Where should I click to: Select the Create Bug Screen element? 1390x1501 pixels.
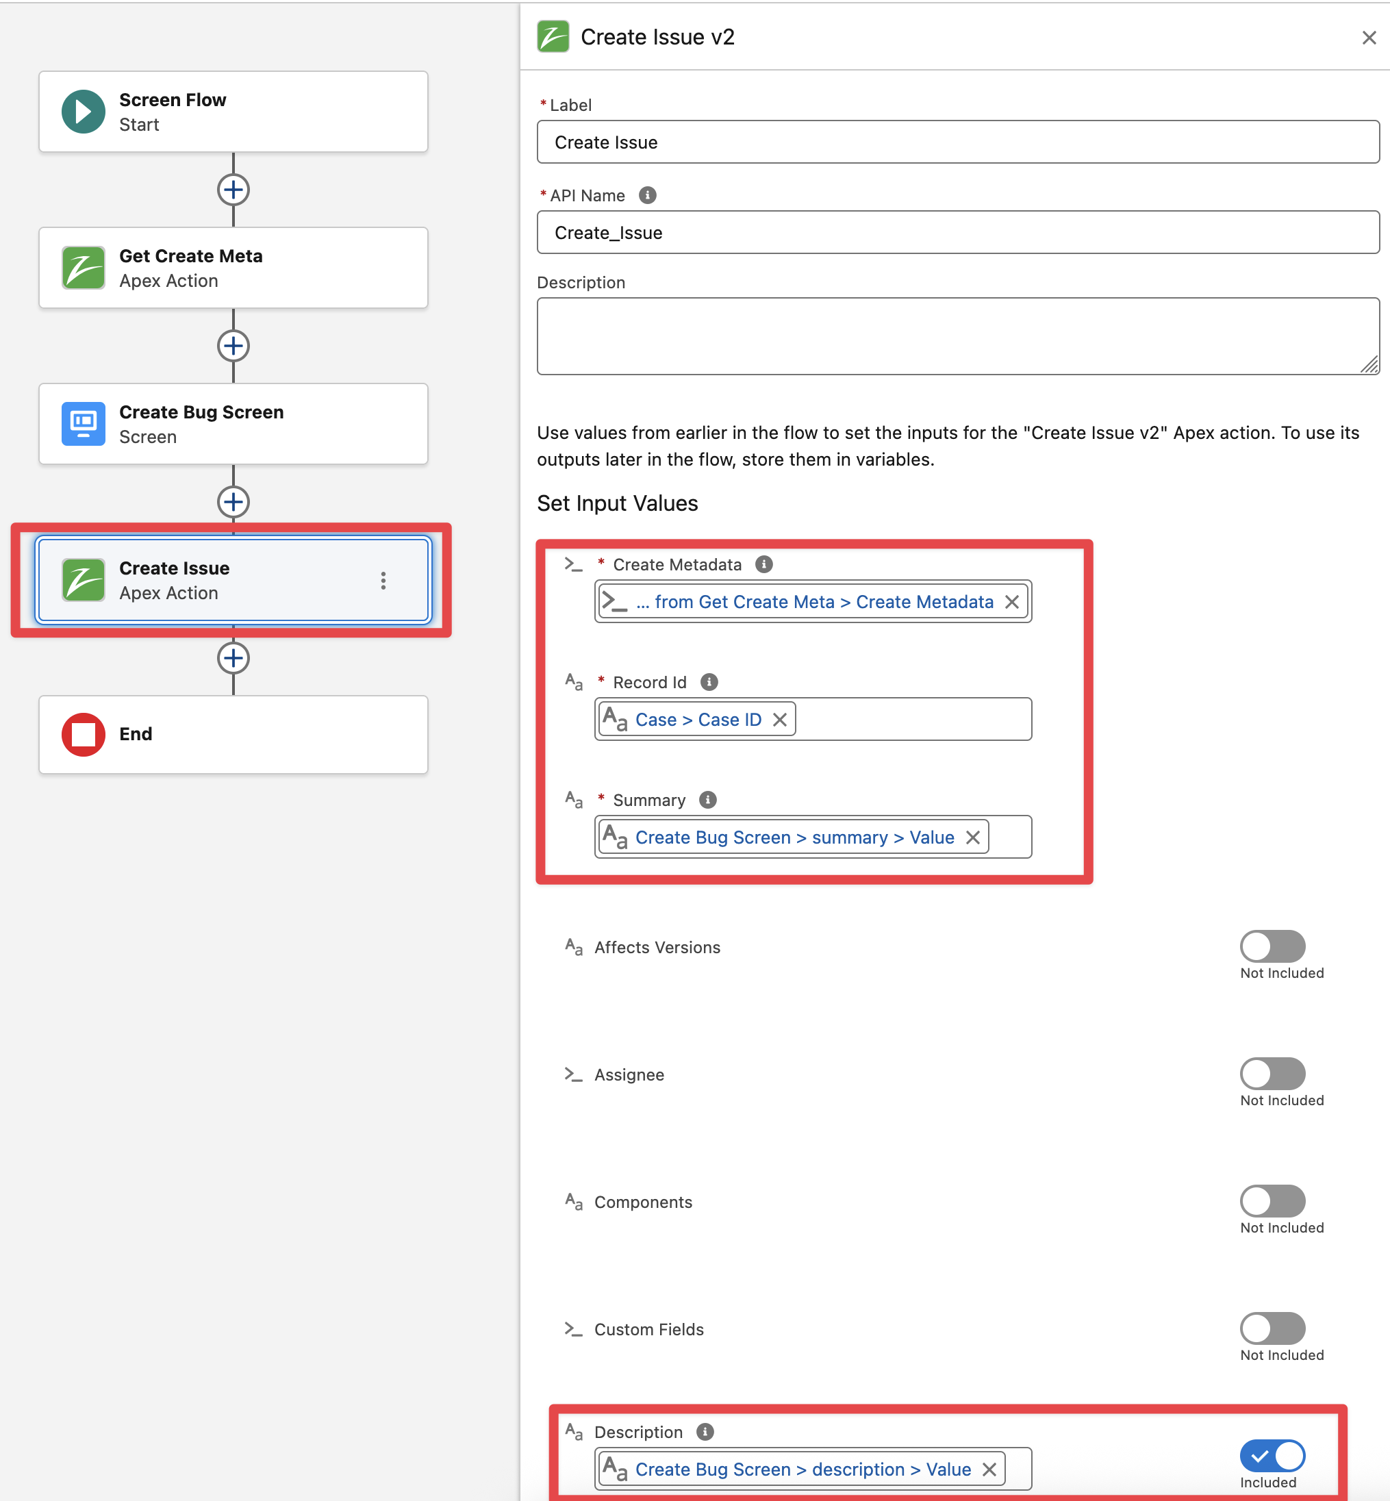click(x=233, y=424)
